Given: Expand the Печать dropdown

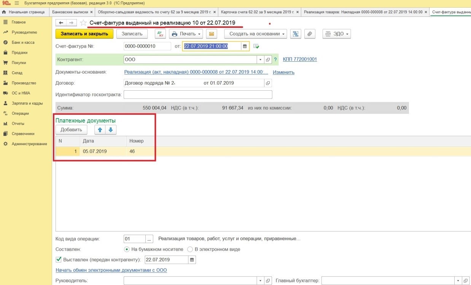Looking at the screenshot, I should coord(186,34).
